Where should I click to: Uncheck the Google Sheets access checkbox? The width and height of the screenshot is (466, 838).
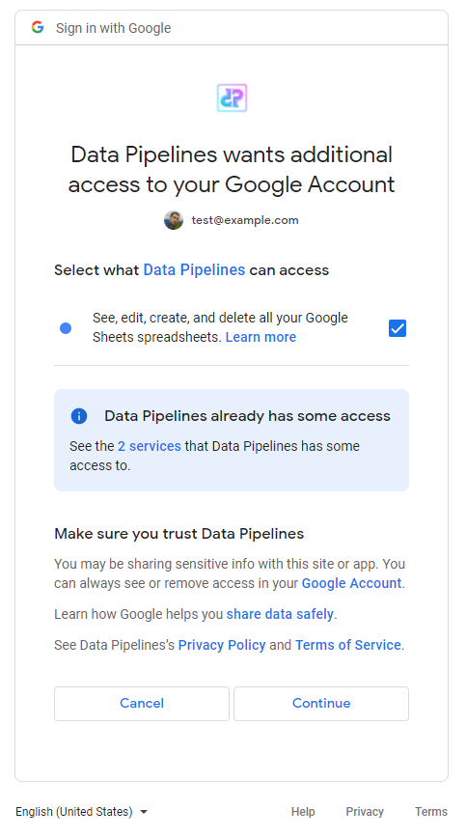tap(397, 328)
